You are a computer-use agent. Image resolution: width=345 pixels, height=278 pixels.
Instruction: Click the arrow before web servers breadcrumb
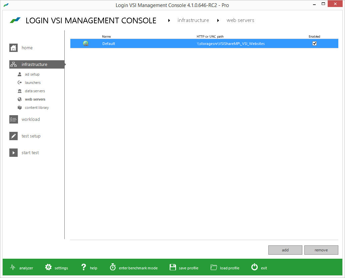coord(218,20)
